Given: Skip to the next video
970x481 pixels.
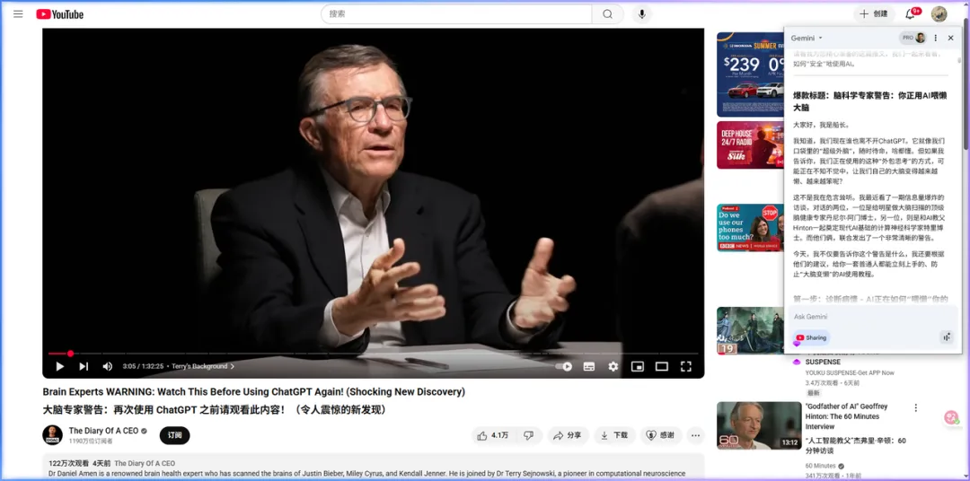Looking at the screenshot, I should [84, 366].
